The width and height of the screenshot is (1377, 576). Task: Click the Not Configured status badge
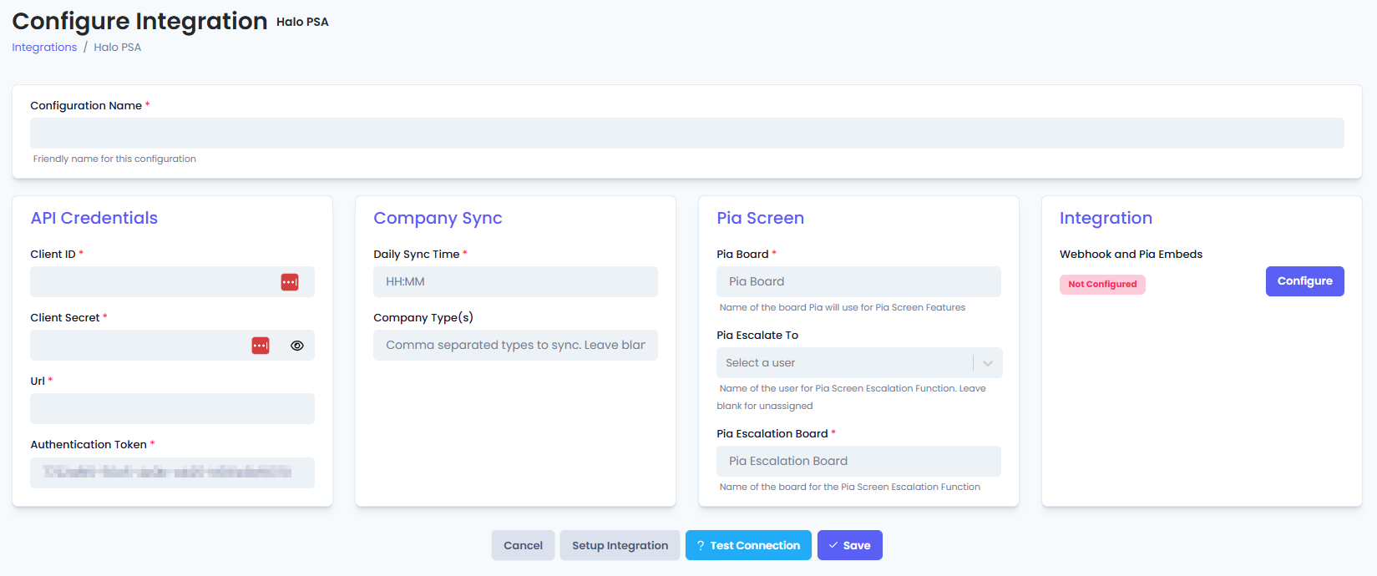pos(1102,285)
